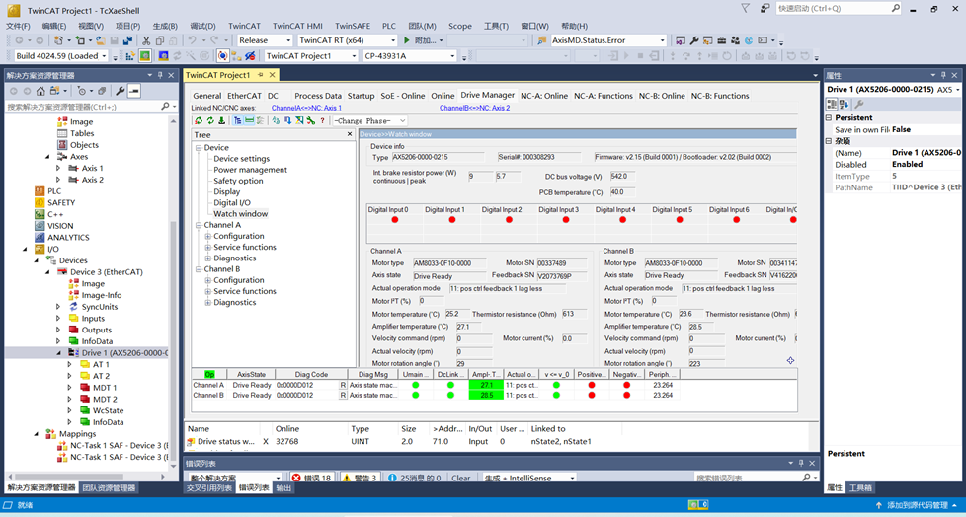Expand Channel A Configuration node

[x=208, y=237]
